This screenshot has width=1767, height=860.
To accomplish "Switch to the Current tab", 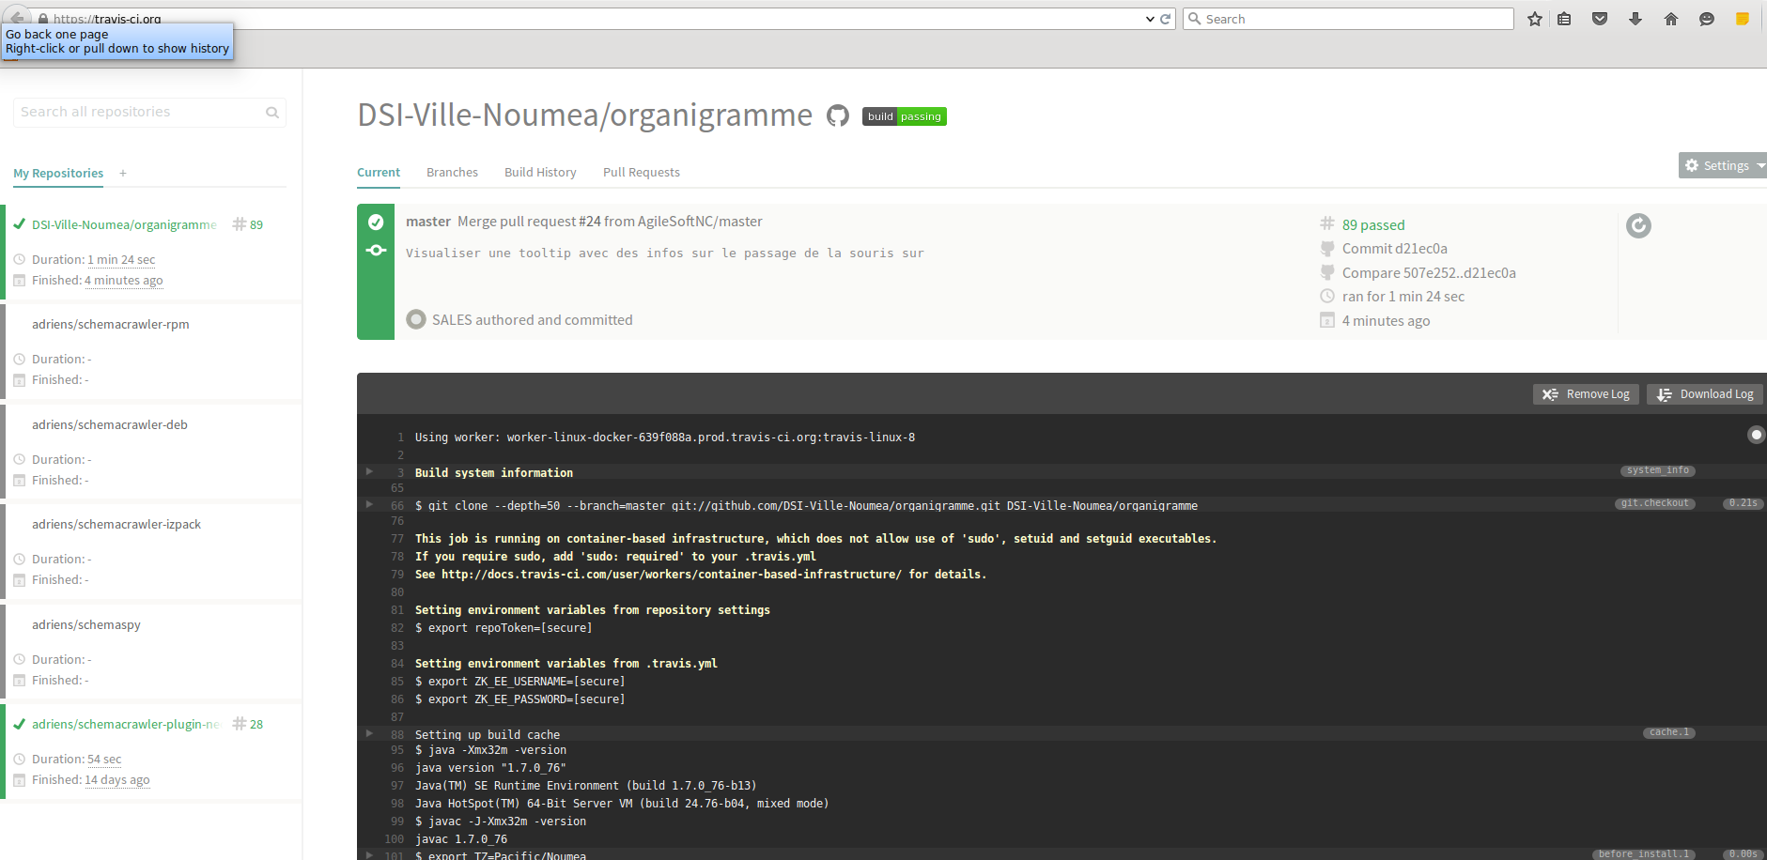I will [379, 173].
